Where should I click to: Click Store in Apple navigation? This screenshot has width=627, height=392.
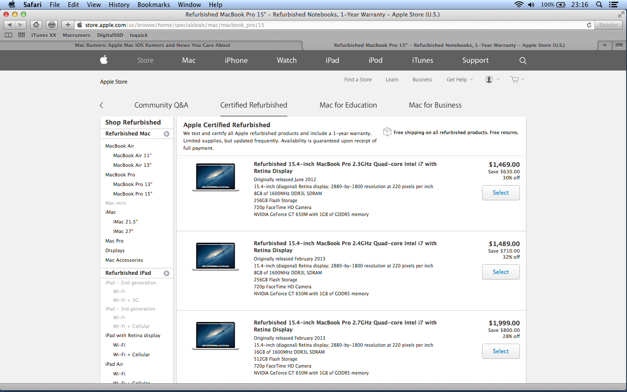[145, 61]
